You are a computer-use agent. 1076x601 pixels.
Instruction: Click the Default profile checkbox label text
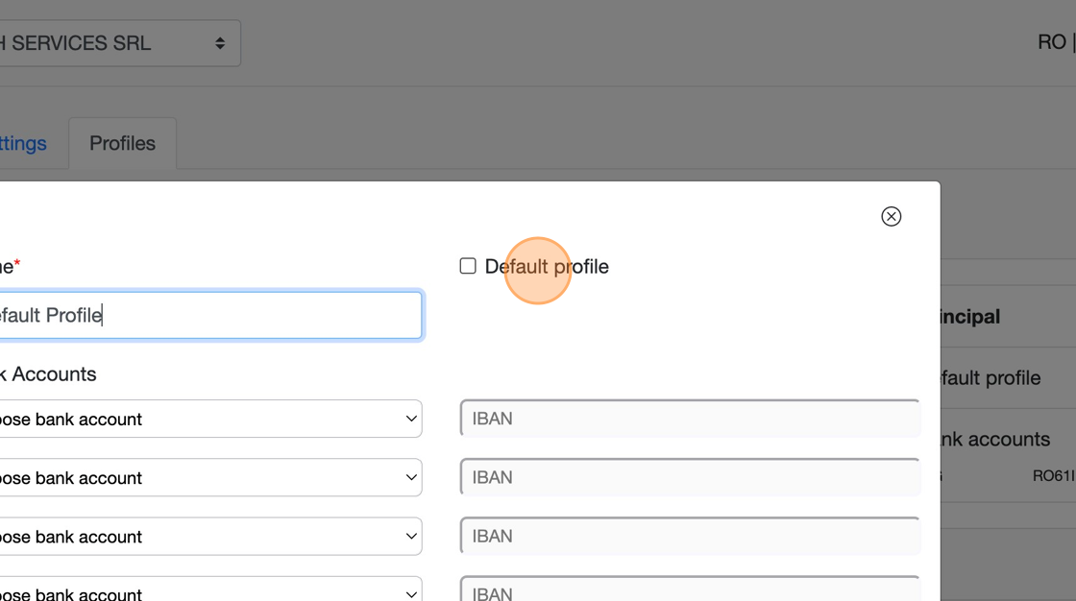click(546, 267)
